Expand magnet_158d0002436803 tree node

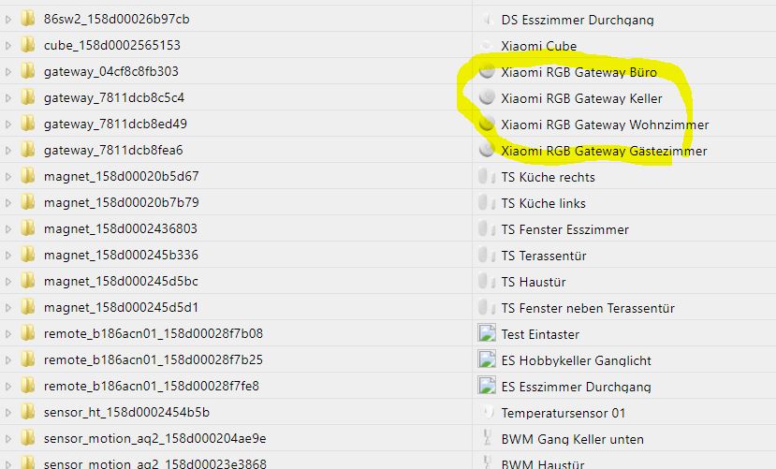tap(7, 229)
